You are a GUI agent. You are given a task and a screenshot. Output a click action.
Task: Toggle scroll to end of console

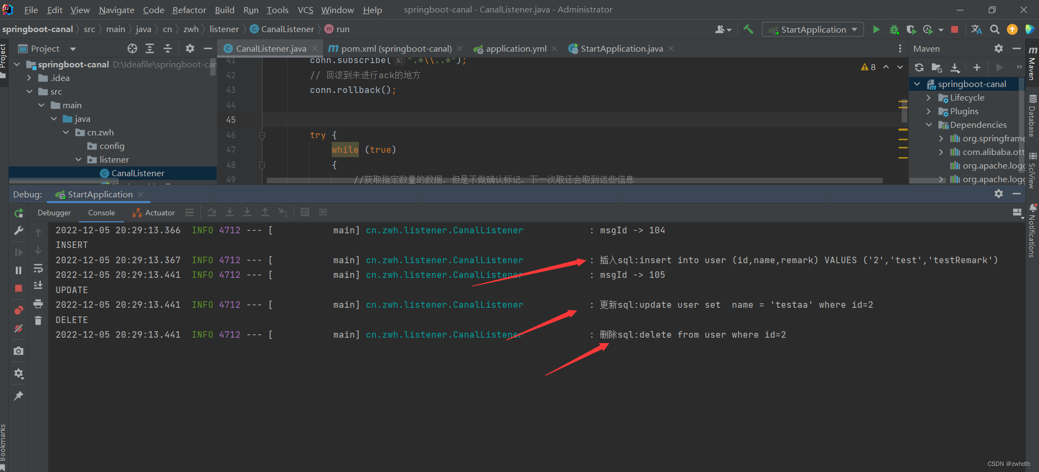pyautogui.click(x=38, y=285)
